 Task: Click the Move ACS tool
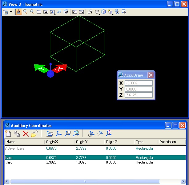(x=100, y=134)
